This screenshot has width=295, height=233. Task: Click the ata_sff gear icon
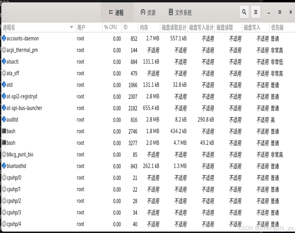click(x=4, y=73)
